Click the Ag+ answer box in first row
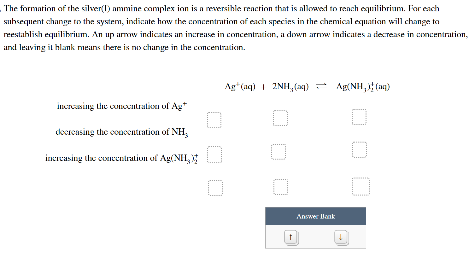 tap(215, 120)
